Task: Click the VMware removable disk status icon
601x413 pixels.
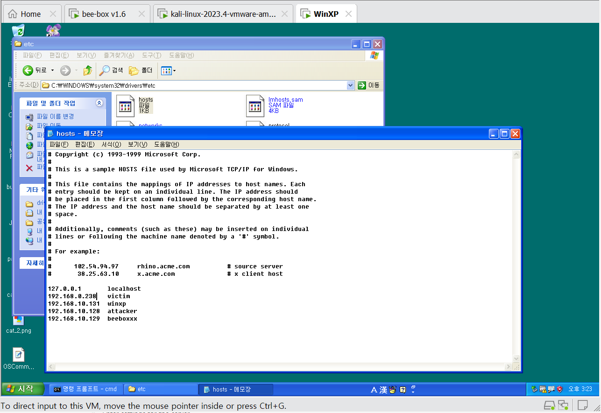Action: [x=550, y=405]
